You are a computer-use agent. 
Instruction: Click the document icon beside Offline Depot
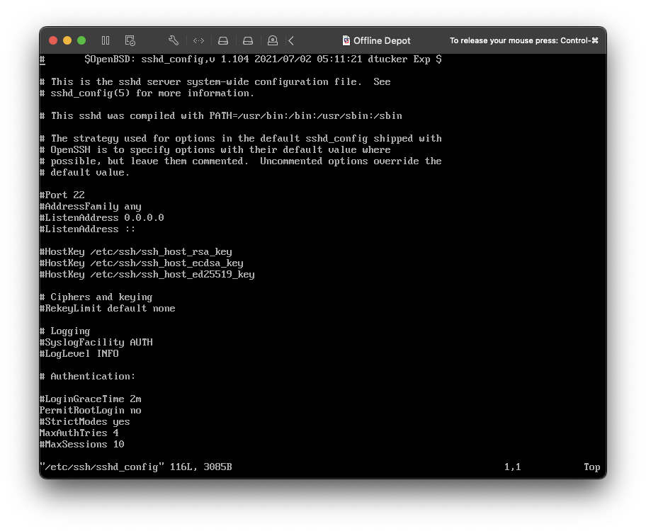point(346,40)
